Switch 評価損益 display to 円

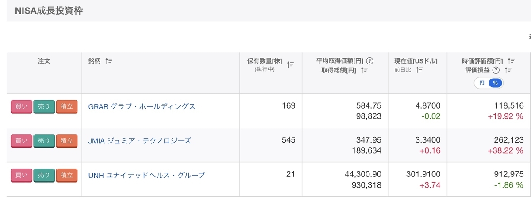coord(481,83)
